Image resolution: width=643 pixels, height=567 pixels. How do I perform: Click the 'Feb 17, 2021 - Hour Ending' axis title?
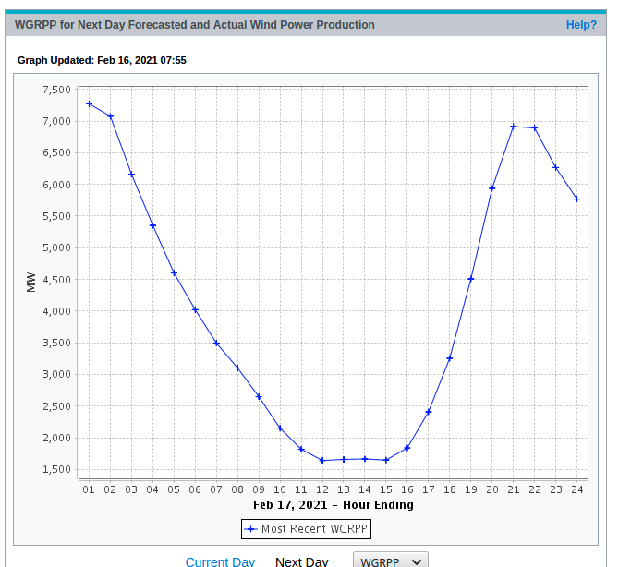[x=334, y=505]
